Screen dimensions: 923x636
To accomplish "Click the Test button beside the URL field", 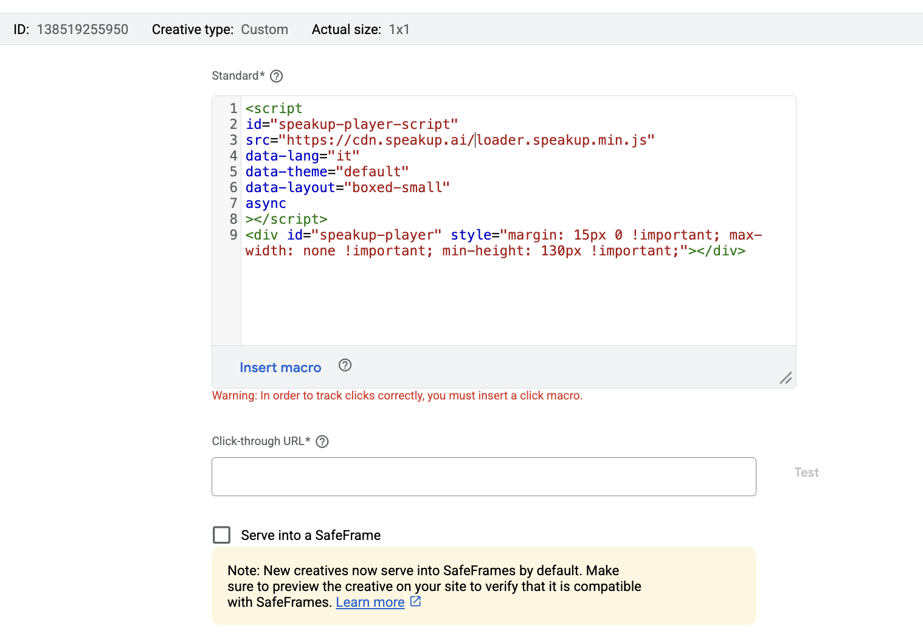I will pyautogui.click(x=806, y=472).
